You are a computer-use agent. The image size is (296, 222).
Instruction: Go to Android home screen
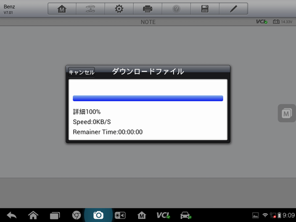33,215
